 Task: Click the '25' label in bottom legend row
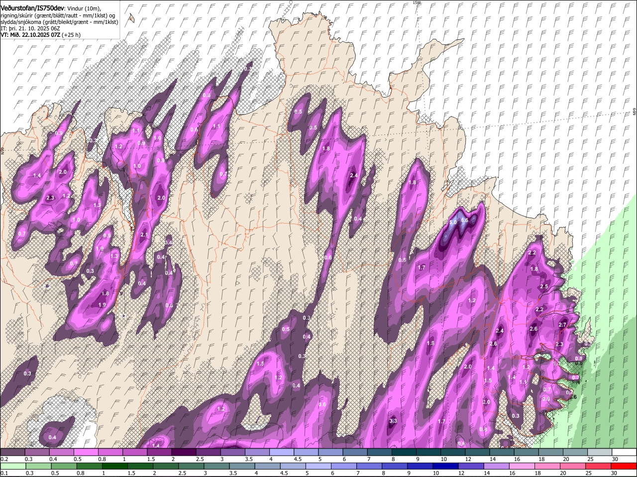point(588,473)
